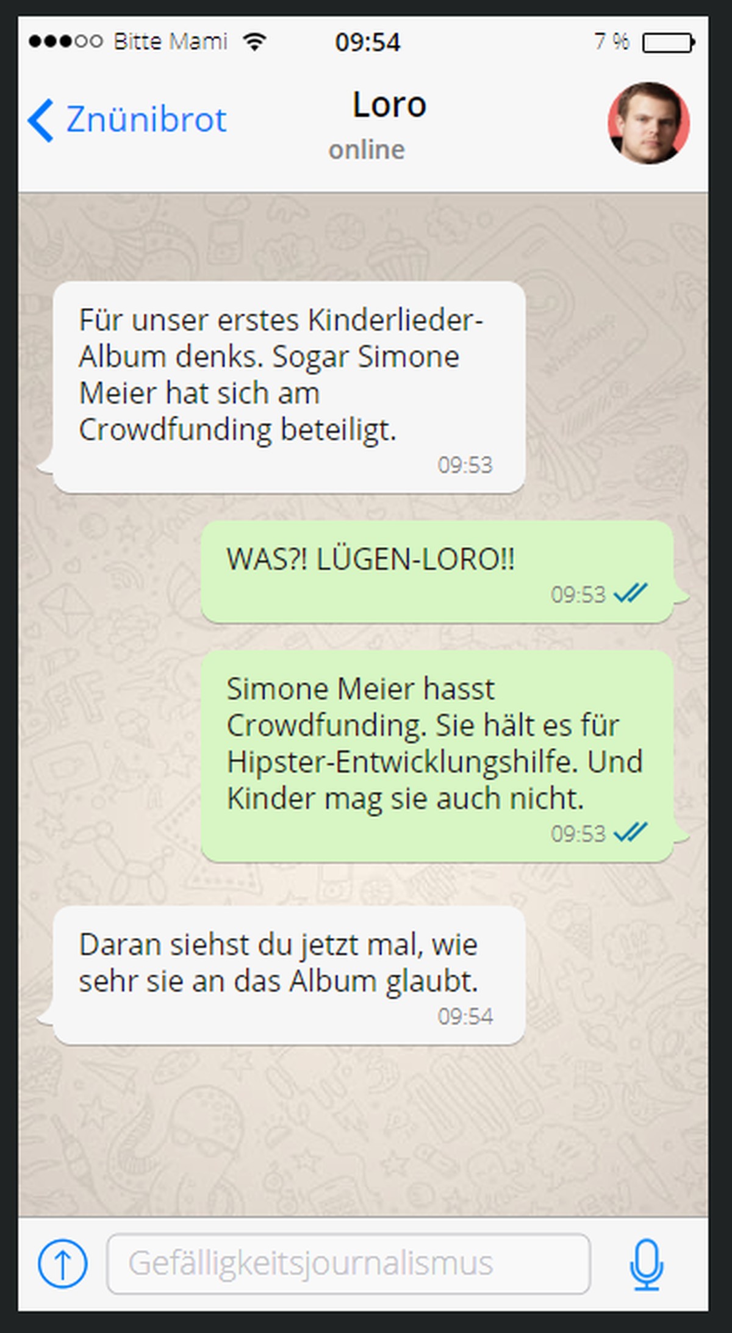Open Loro's profile picture
Image resolution: width=732 pixels, height=1333 pixels.
coord(648,123)
